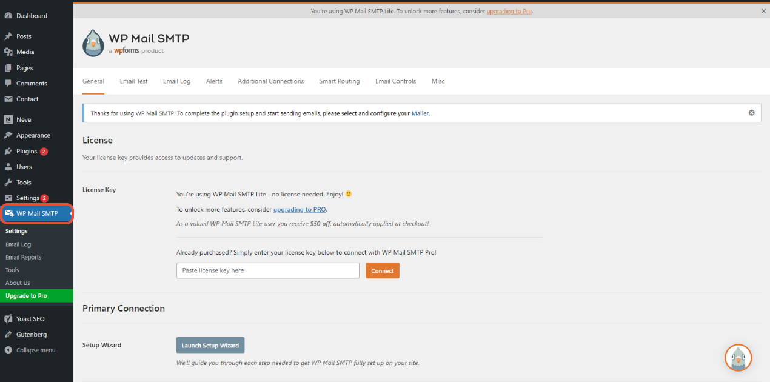Click the Settings notification count badge
Image resolution: width=770 pixels, height=382 pixels.
[x=44, y=198]
